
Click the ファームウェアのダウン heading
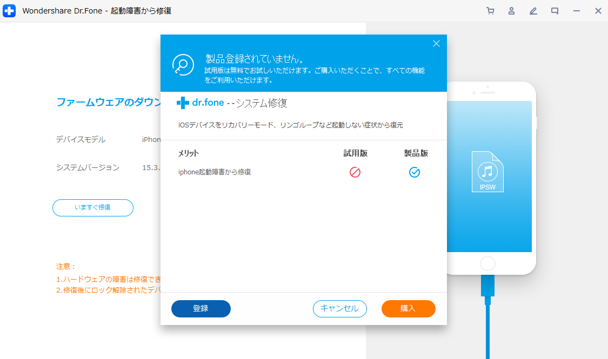click(x=109, y=102)
